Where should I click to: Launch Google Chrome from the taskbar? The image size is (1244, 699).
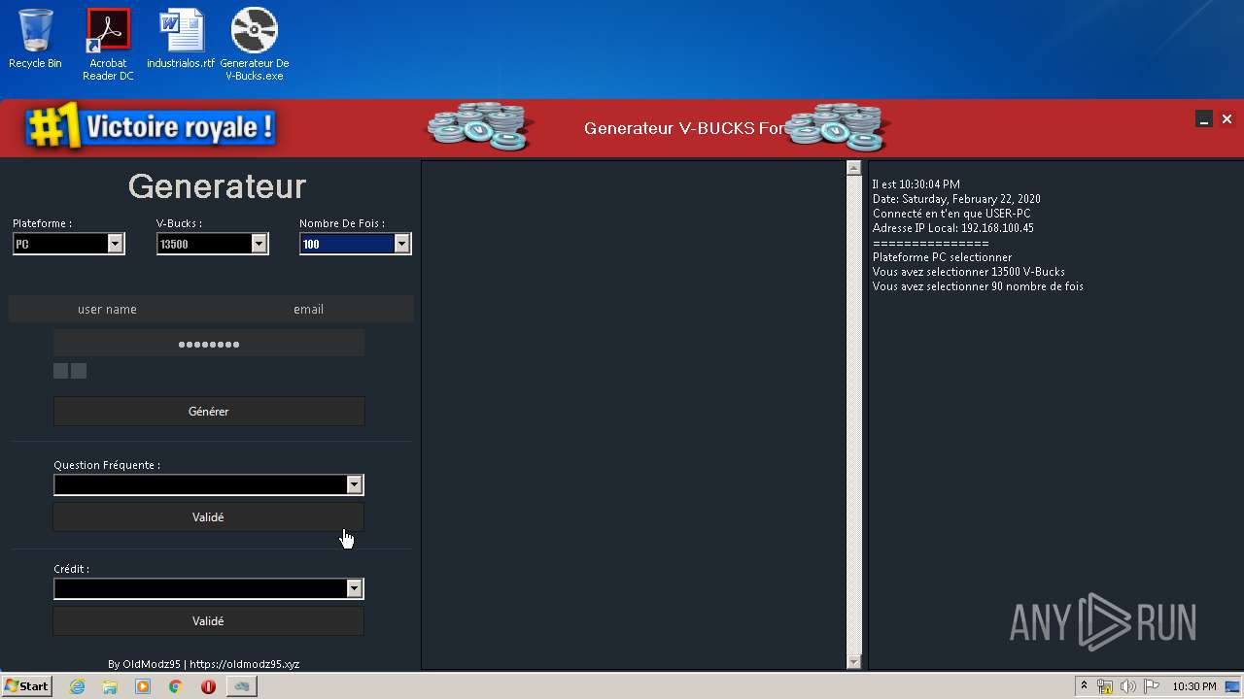(175, 686)
